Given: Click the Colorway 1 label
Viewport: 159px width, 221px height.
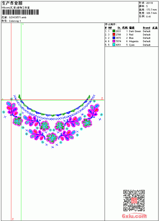Looking at the screenshot, I should coord(15,21).
